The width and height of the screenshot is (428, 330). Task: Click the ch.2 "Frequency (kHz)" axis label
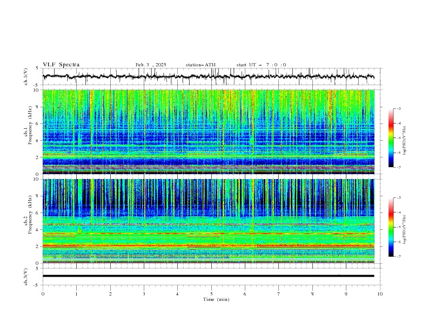point(30,214)
